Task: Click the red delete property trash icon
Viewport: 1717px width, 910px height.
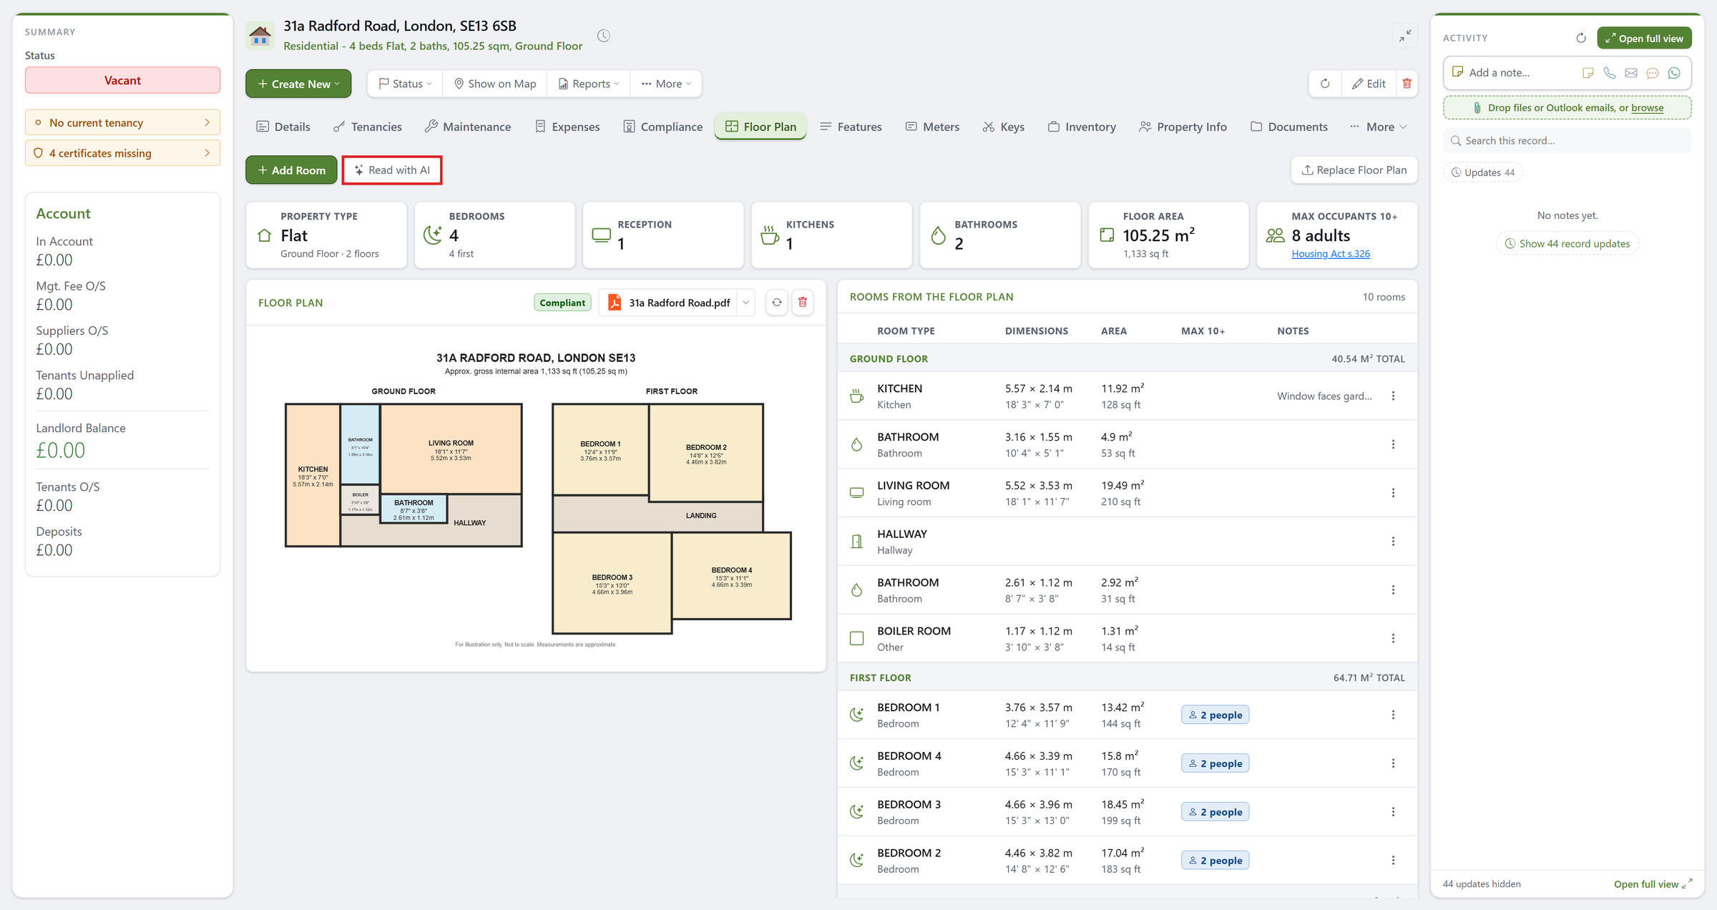Action: (x=1407, y=84)
